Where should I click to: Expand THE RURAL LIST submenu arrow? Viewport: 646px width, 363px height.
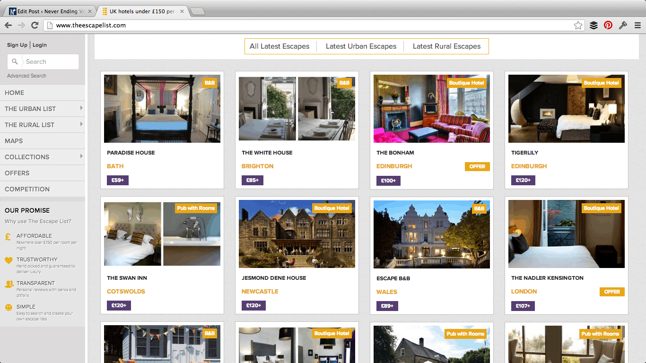[x=81, y=124]
